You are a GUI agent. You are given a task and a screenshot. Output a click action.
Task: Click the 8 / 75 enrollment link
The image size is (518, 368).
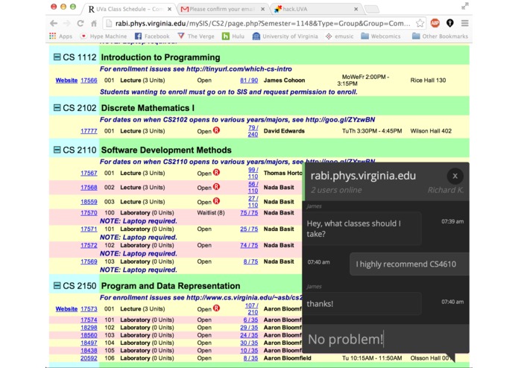point(250,261)
